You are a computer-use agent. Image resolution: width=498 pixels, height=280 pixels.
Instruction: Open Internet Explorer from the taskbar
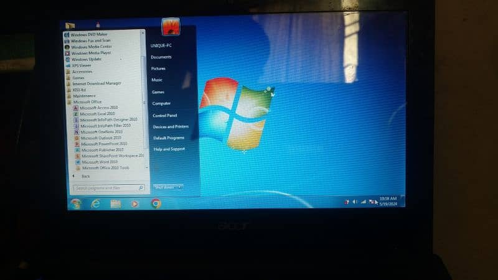(x=95, y=203)
